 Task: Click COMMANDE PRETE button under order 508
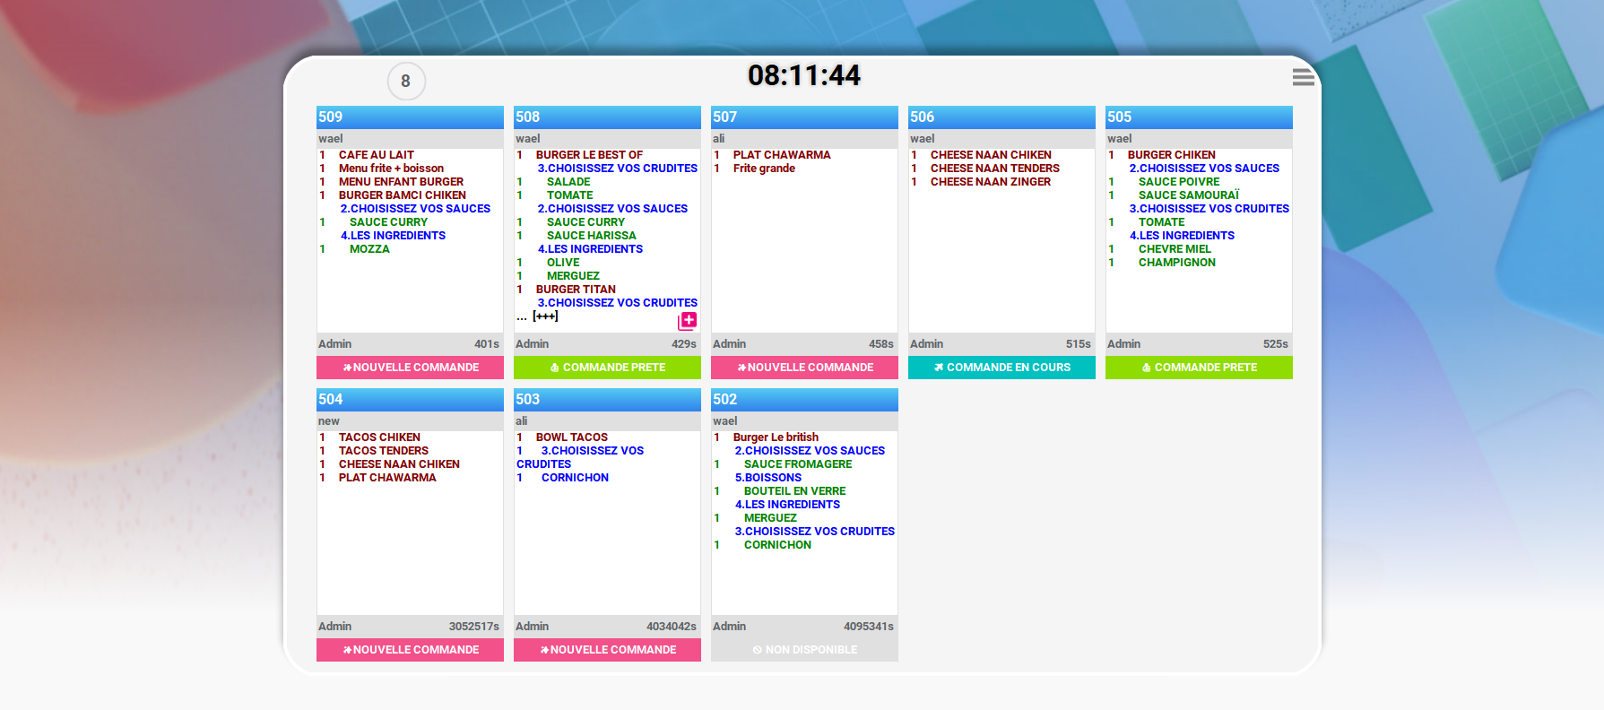point(607,368)
